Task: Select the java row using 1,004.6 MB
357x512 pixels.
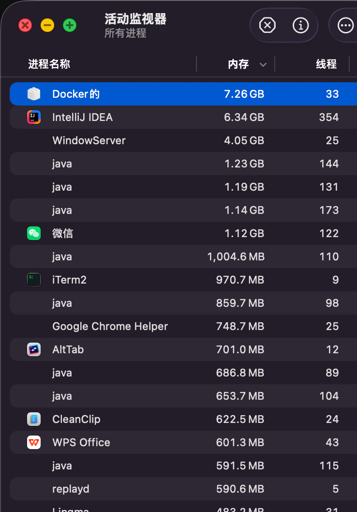Action: click(183, 256)
